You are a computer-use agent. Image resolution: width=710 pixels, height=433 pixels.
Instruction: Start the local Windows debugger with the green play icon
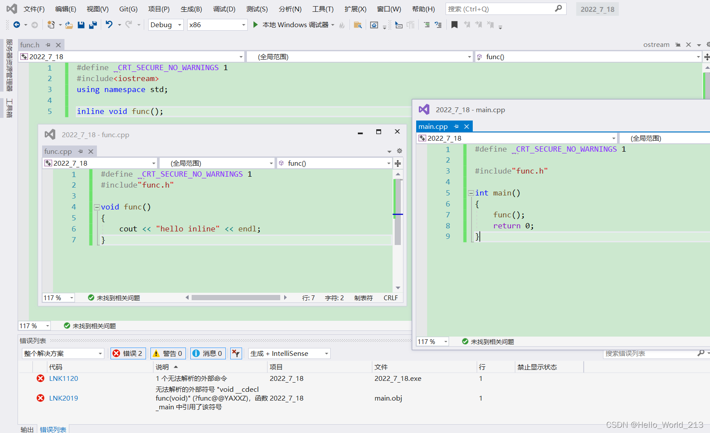coord(256,25)
